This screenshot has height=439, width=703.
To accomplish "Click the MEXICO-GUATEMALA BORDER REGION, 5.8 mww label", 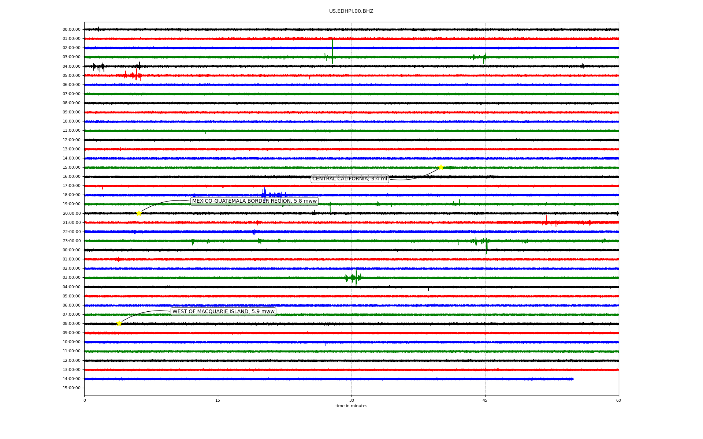I will coord(254,201).
